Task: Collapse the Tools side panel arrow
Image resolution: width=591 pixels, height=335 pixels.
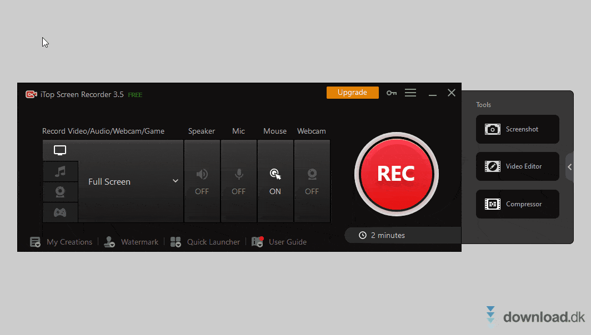Action: coord(570,167)
